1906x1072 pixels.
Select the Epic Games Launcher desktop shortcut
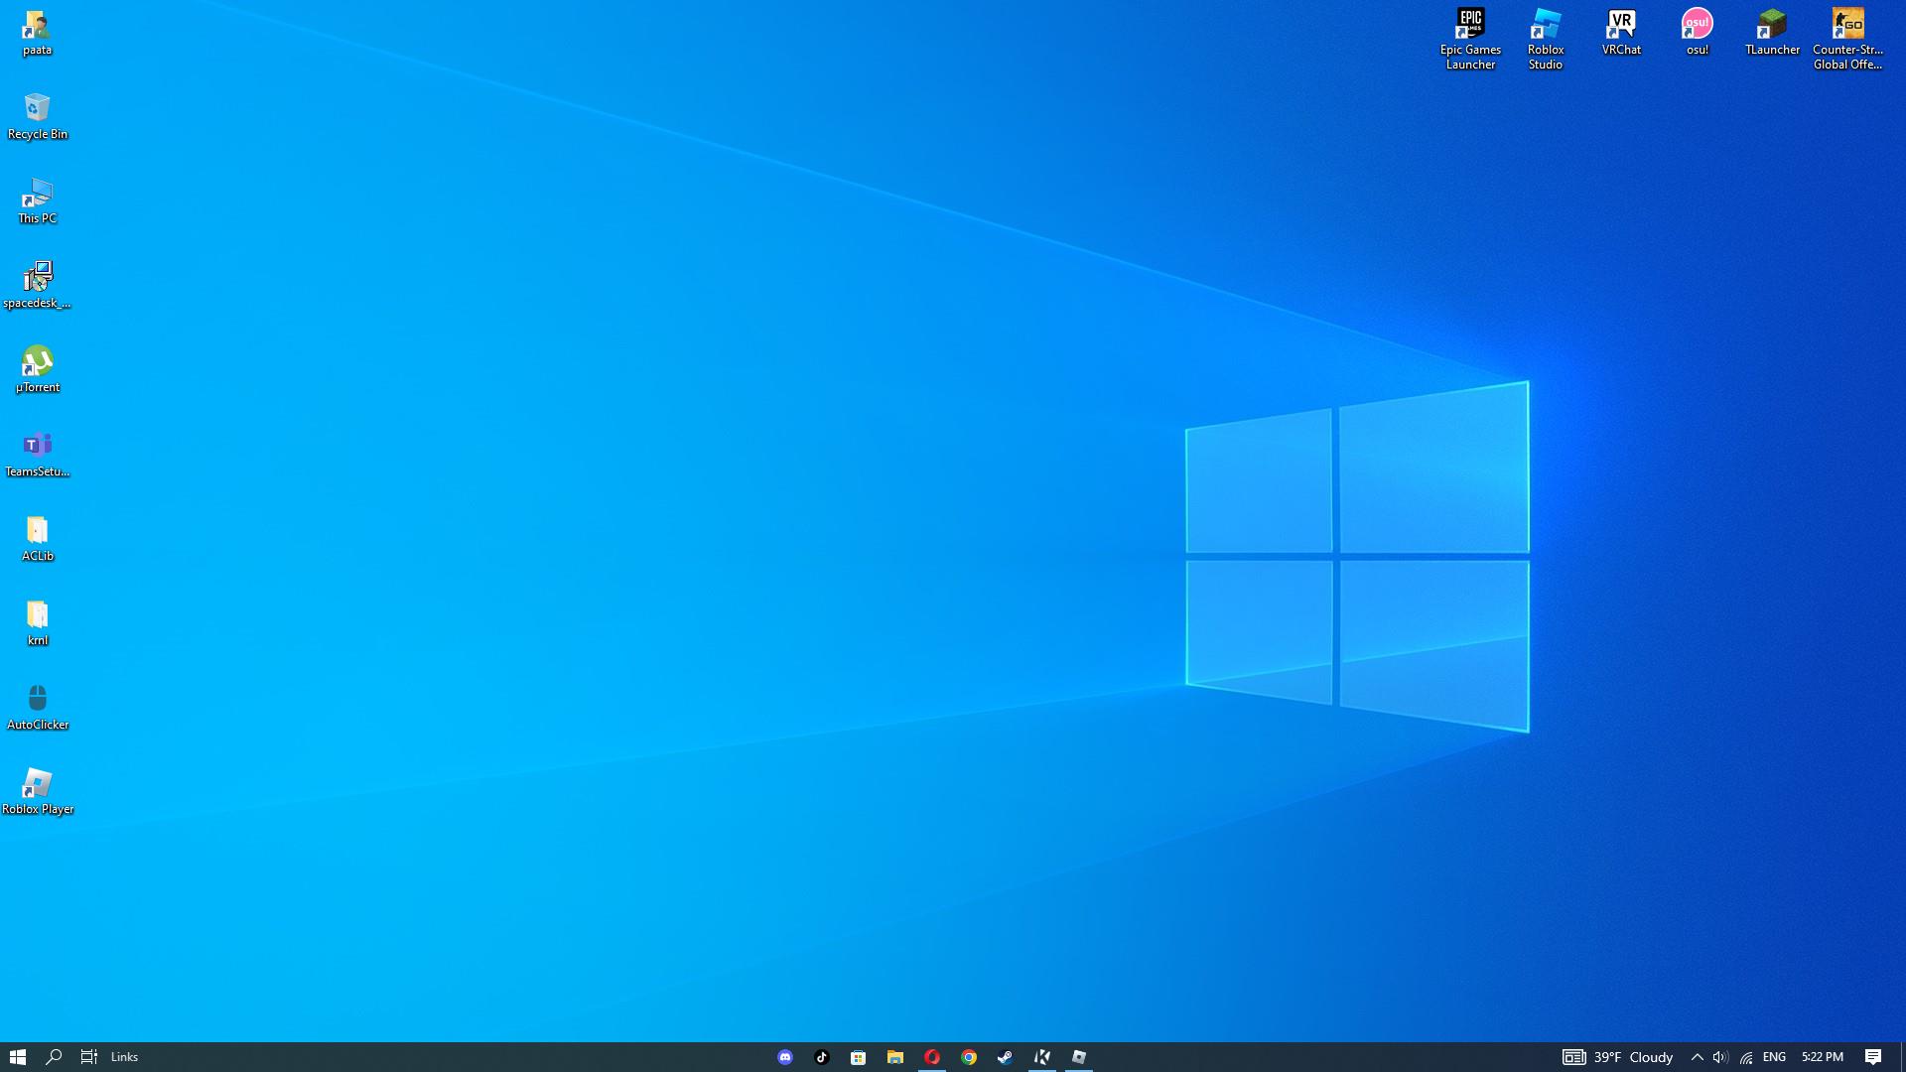click(x=1470, y=38)
